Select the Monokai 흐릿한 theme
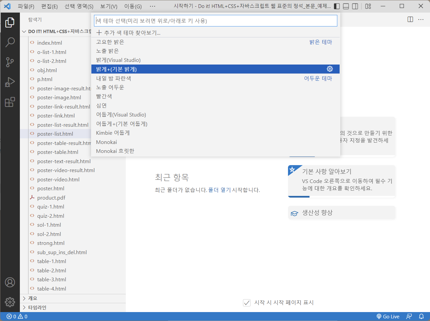430x321 pixels. pyautogui.click(x=215, y=151)
